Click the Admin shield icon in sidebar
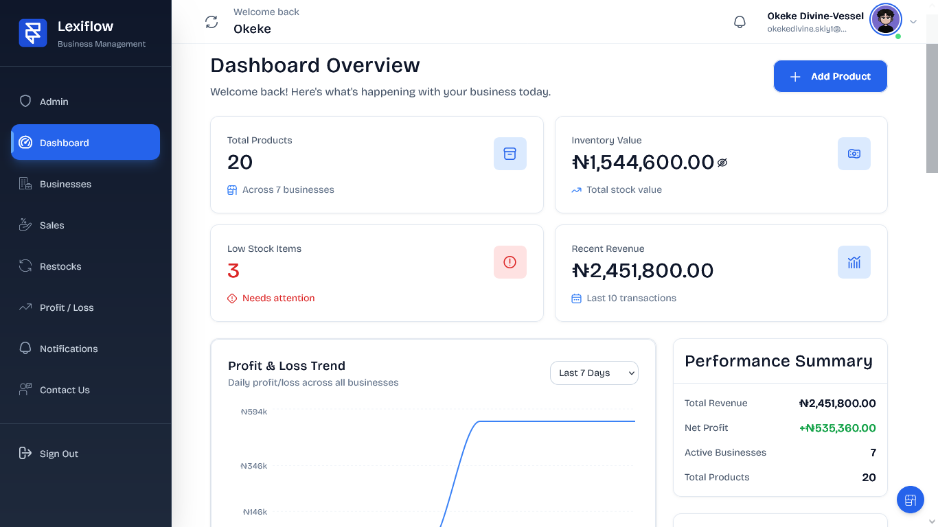Screen dimensions: 938x527 point(25,102)
